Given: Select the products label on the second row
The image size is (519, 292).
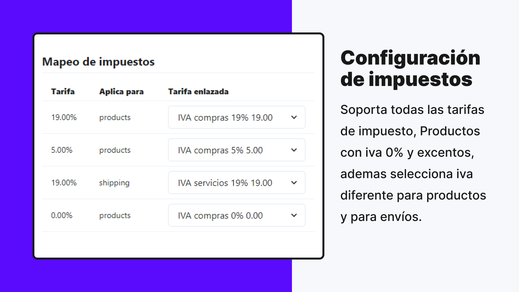Looking at the screenshot, I should (x=114, y=150).
